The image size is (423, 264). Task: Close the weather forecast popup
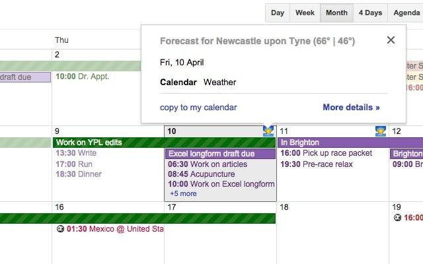391,40
